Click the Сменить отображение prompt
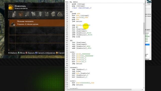This screenshot has width=161, height=91. pyautogui.click(x=45, y=53)
